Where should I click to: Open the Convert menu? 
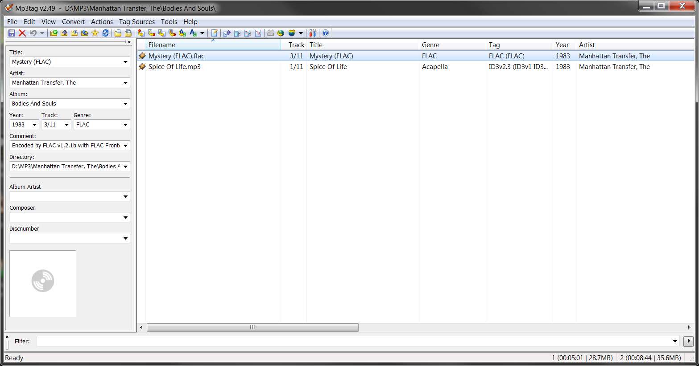(x=73, y=21)
